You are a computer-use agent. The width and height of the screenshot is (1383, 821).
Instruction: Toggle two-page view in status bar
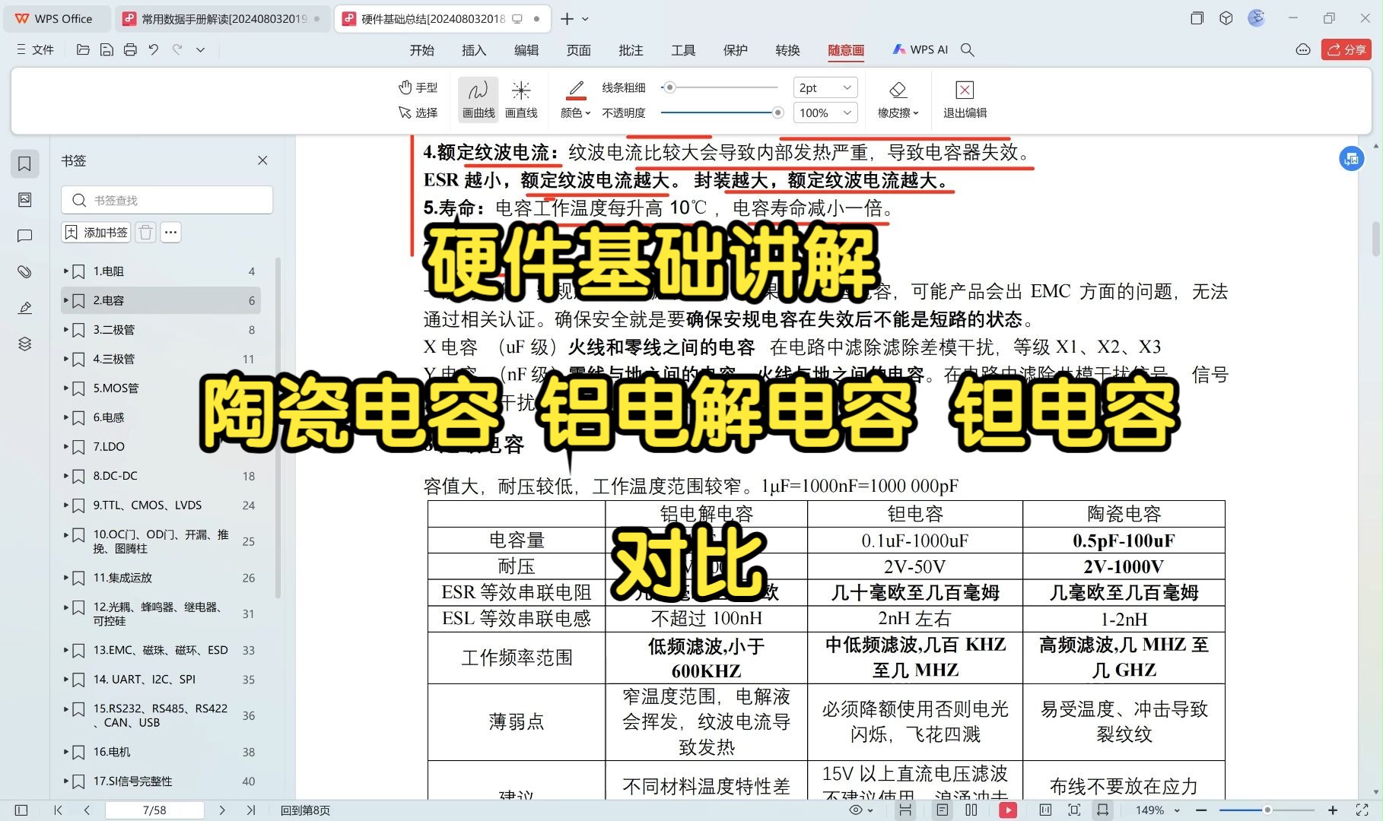point(971,810)
